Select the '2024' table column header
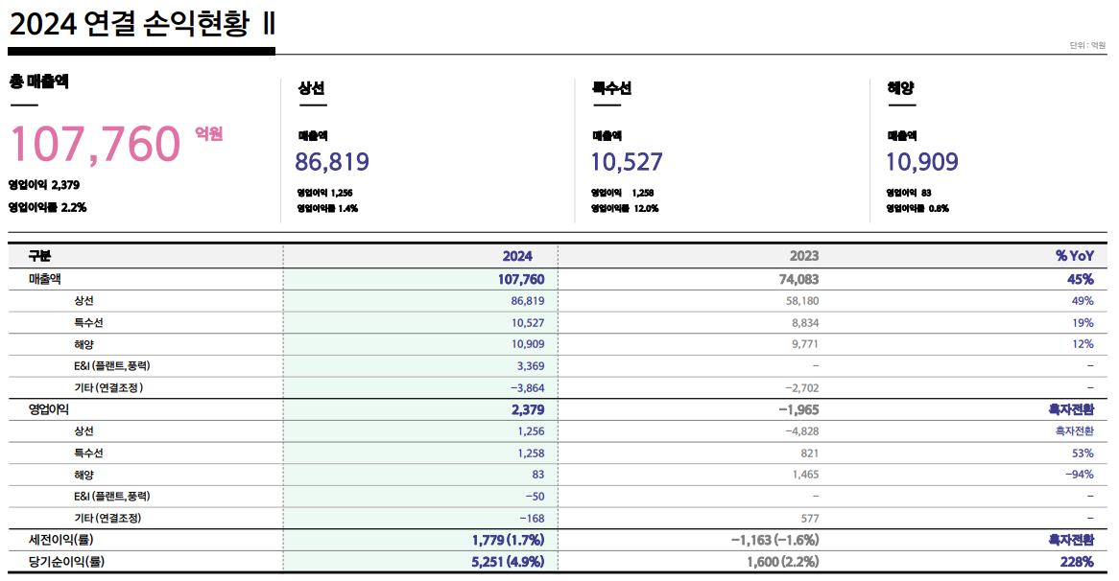Screen dimensions: 1119x581 516,257
